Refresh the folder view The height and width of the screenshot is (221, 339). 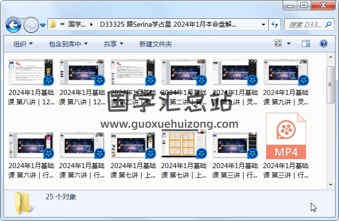(x=275, y=24)
